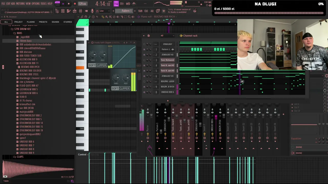This screenshot has width=328, height=184.
Task: Click the Channel rack speaker icon
Action: tap(181, 36)
